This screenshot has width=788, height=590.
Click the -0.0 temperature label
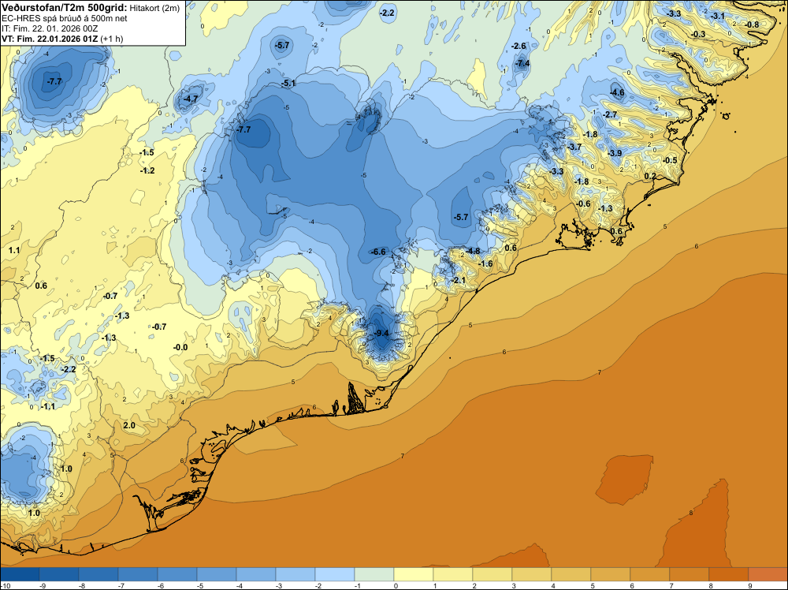tap(180, 347)
